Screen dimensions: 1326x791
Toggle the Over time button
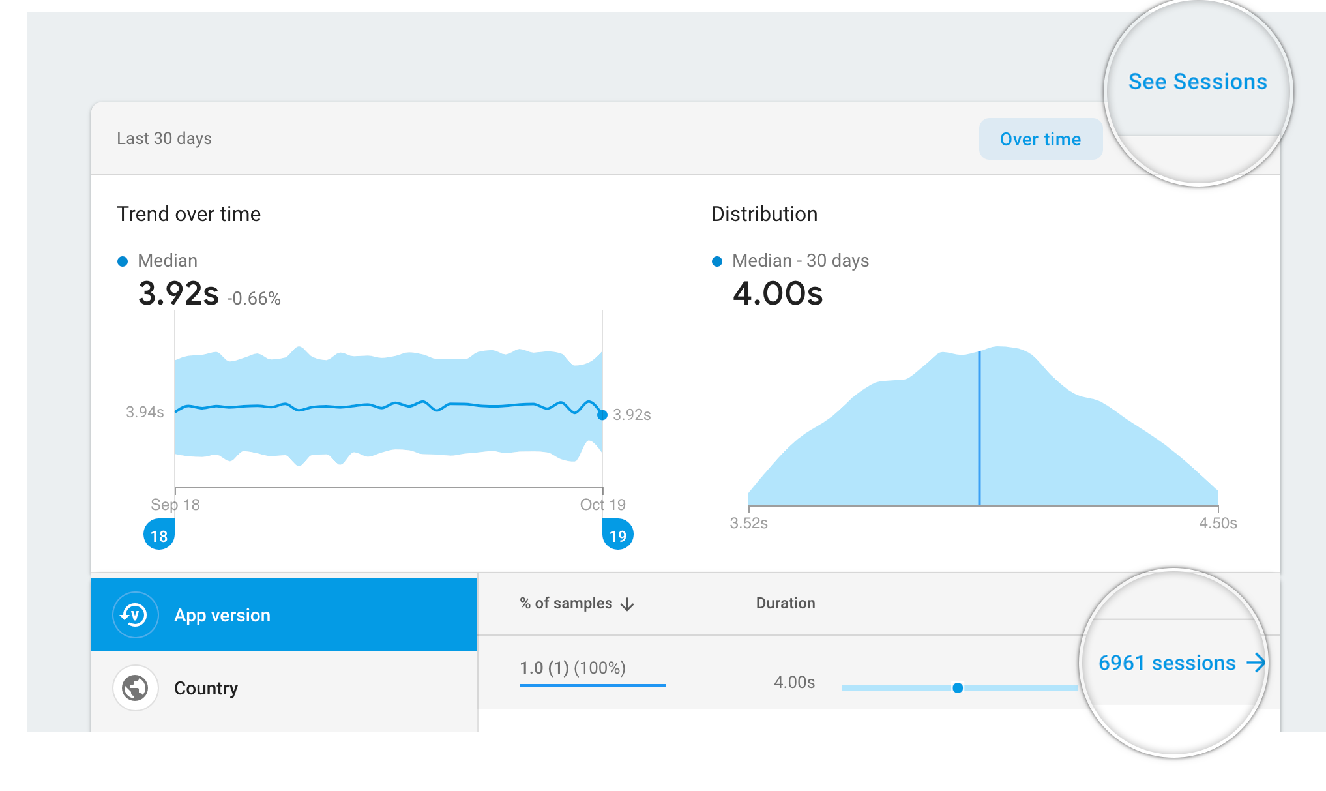(x=1040, y=139)
